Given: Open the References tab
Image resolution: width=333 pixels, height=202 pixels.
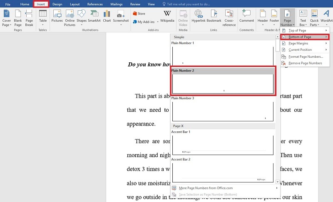Looking at the screenshot, I should click(x=95, y=4).
